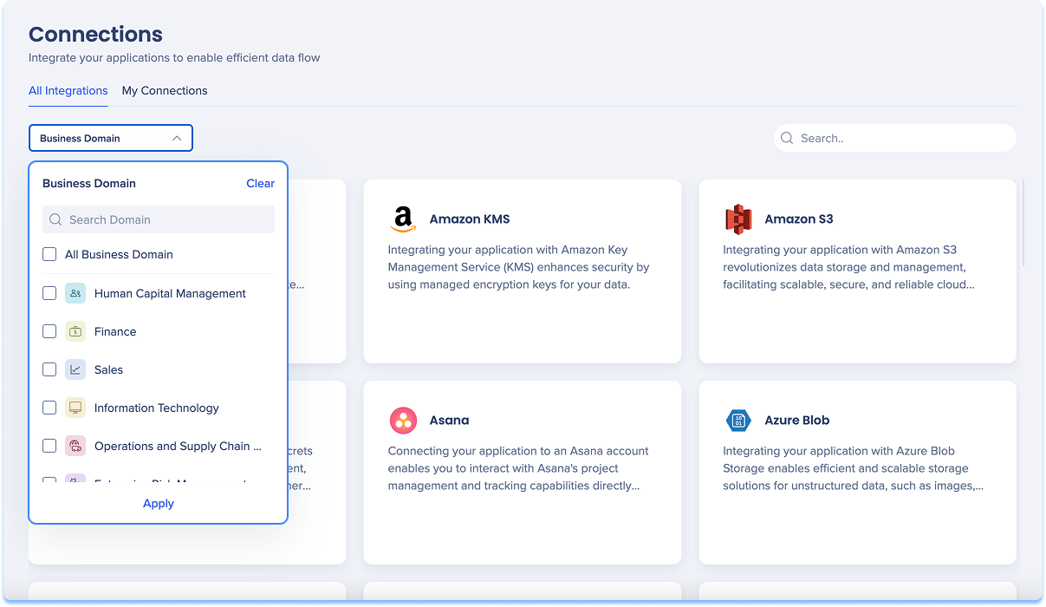Click the Finance domain label
The width and height of the screenshot is (1046, 607).
coord(115,331)
